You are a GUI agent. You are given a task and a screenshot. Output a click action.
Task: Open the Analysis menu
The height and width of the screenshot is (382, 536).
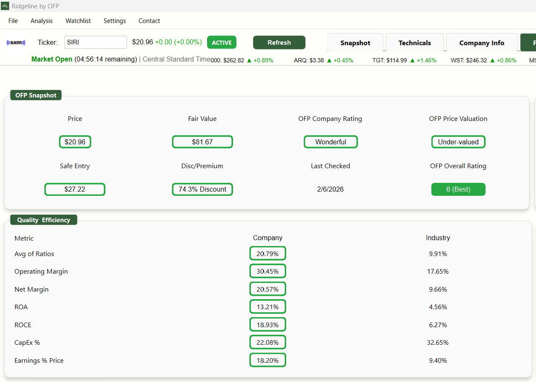point(41,21)
